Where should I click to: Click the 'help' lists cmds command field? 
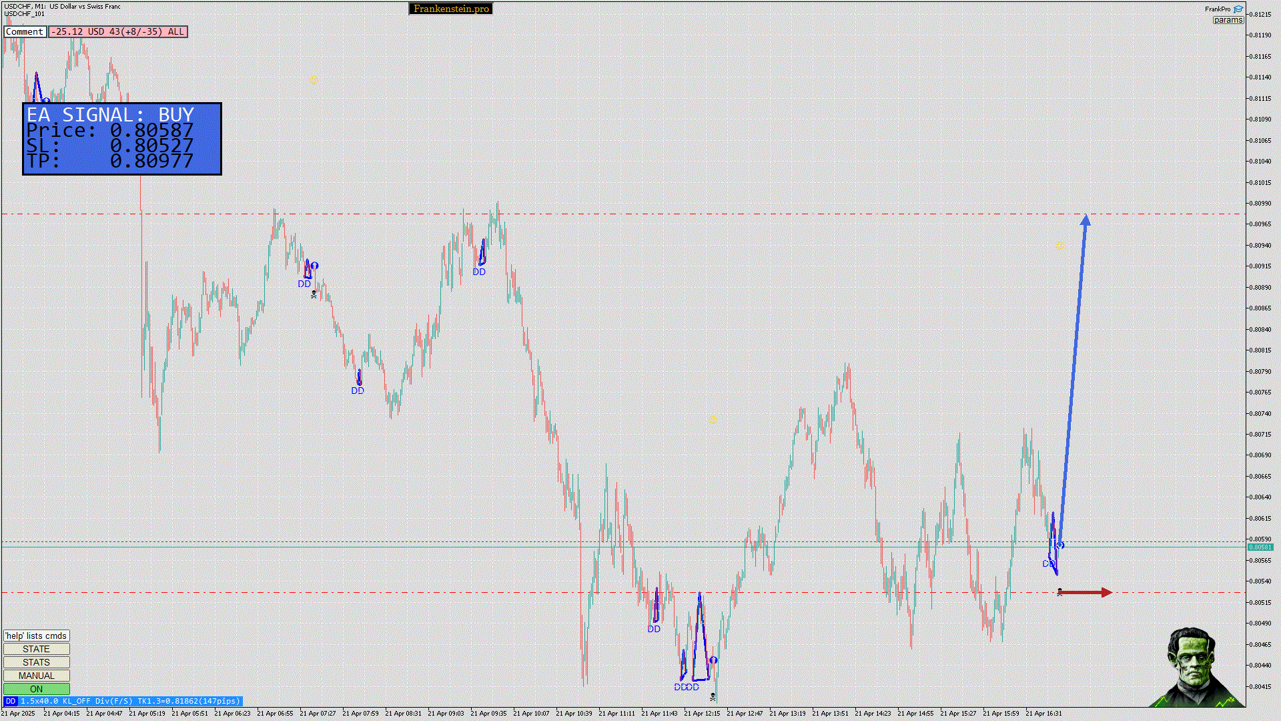[x=36, y=636]
